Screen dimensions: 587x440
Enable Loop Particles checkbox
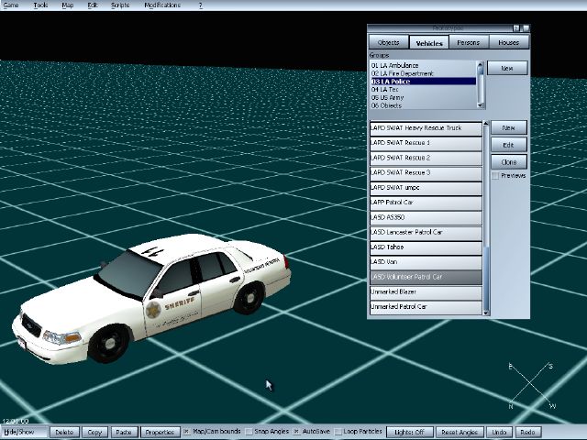point(338,432)
